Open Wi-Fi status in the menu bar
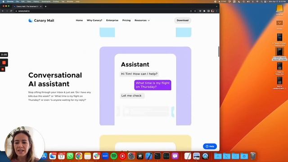 pyautogui.click(x=257, y=1)
